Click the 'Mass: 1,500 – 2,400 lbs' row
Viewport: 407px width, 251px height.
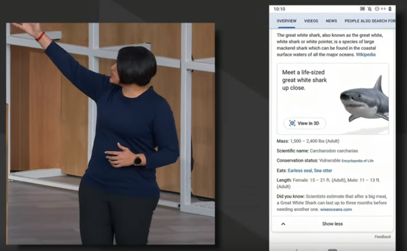308,141
